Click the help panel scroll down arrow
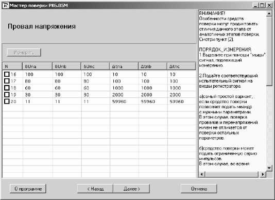This screenshot has width=275, height=200. pyautogui.click(x=269, y=168)
